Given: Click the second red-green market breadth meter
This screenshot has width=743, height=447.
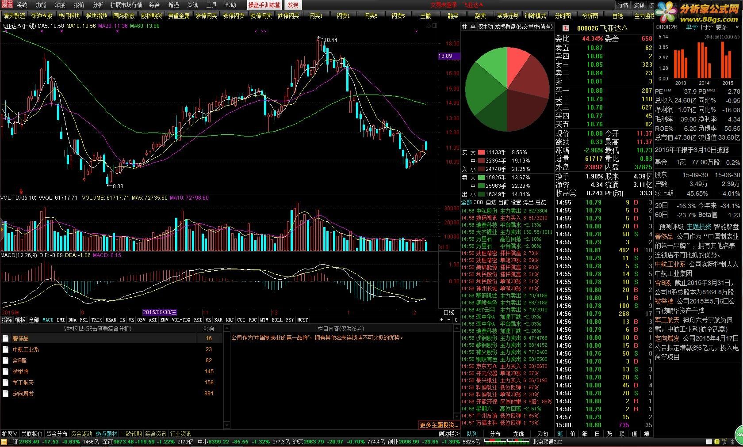Looking at the screenshot, I should tap(518, 442).
